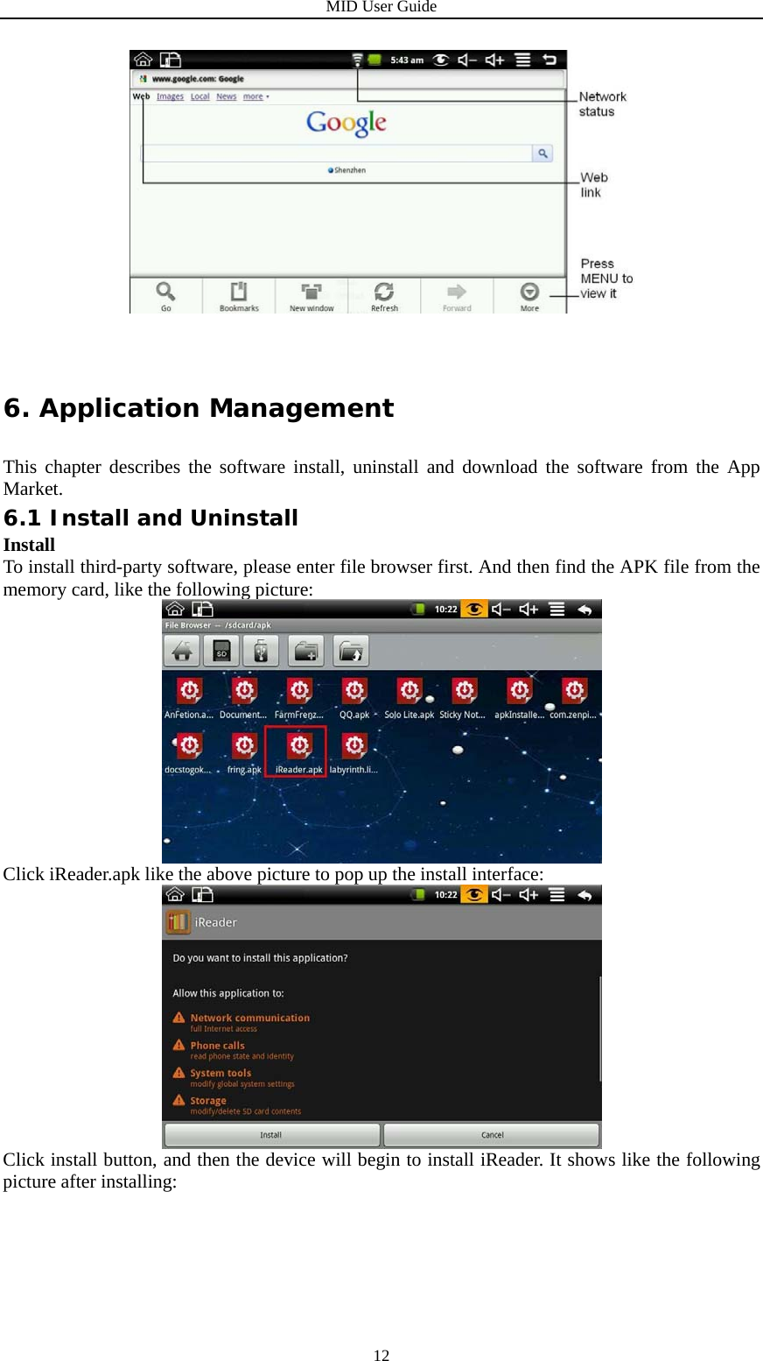Tap Go in browser bottom menu
763x1361 pixels.
pyautogui.click(x=165, y=296)
